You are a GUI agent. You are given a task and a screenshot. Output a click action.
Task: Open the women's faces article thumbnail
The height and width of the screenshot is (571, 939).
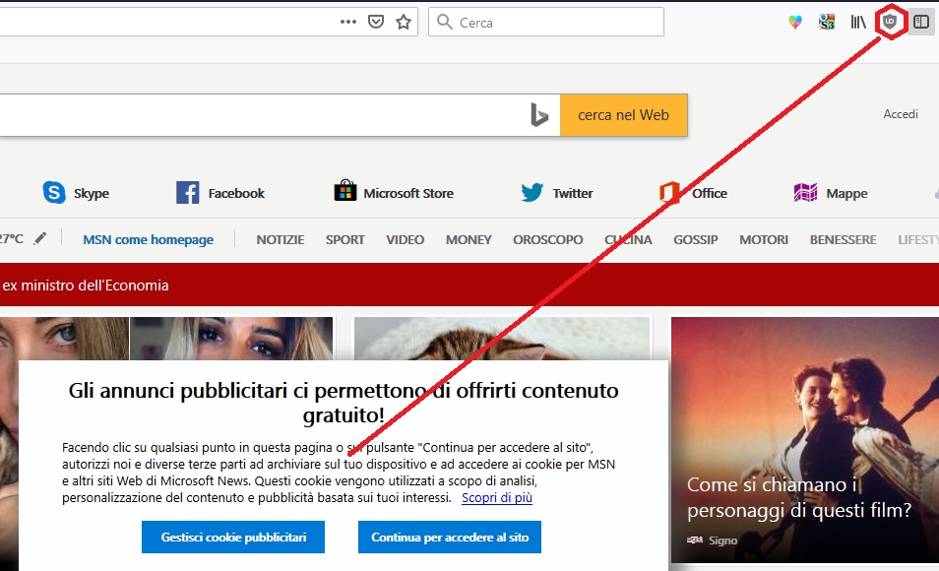pos(166,339)
